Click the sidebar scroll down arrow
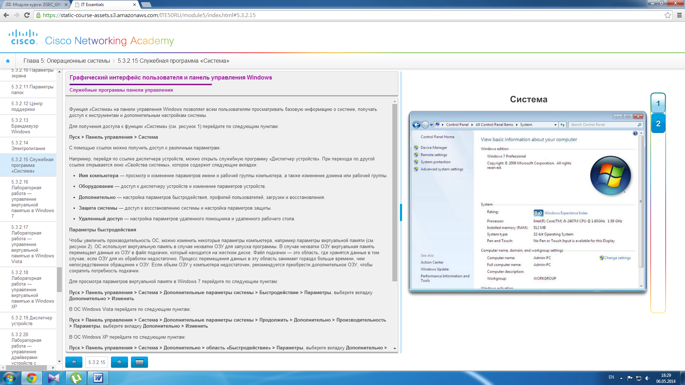685x385 pixels. pyautogui.click(x=59, y=361)
